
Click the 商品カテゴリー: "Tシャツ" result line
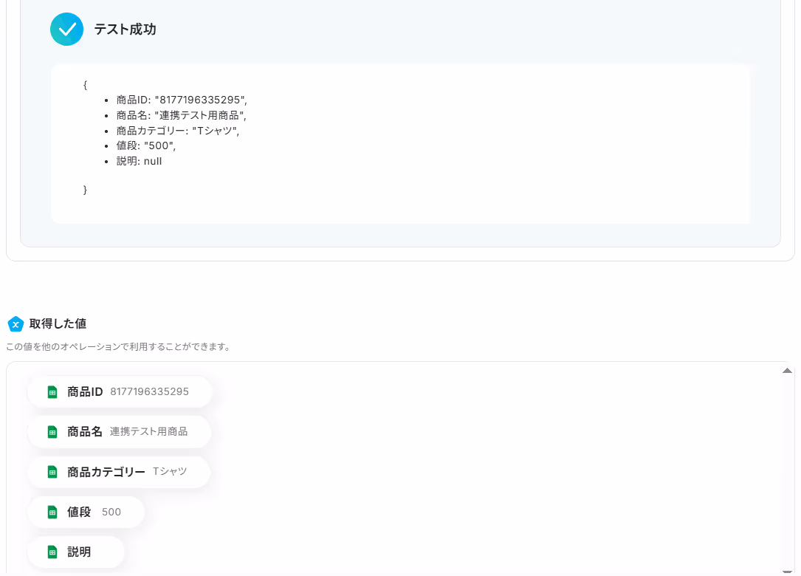point(178,131)
